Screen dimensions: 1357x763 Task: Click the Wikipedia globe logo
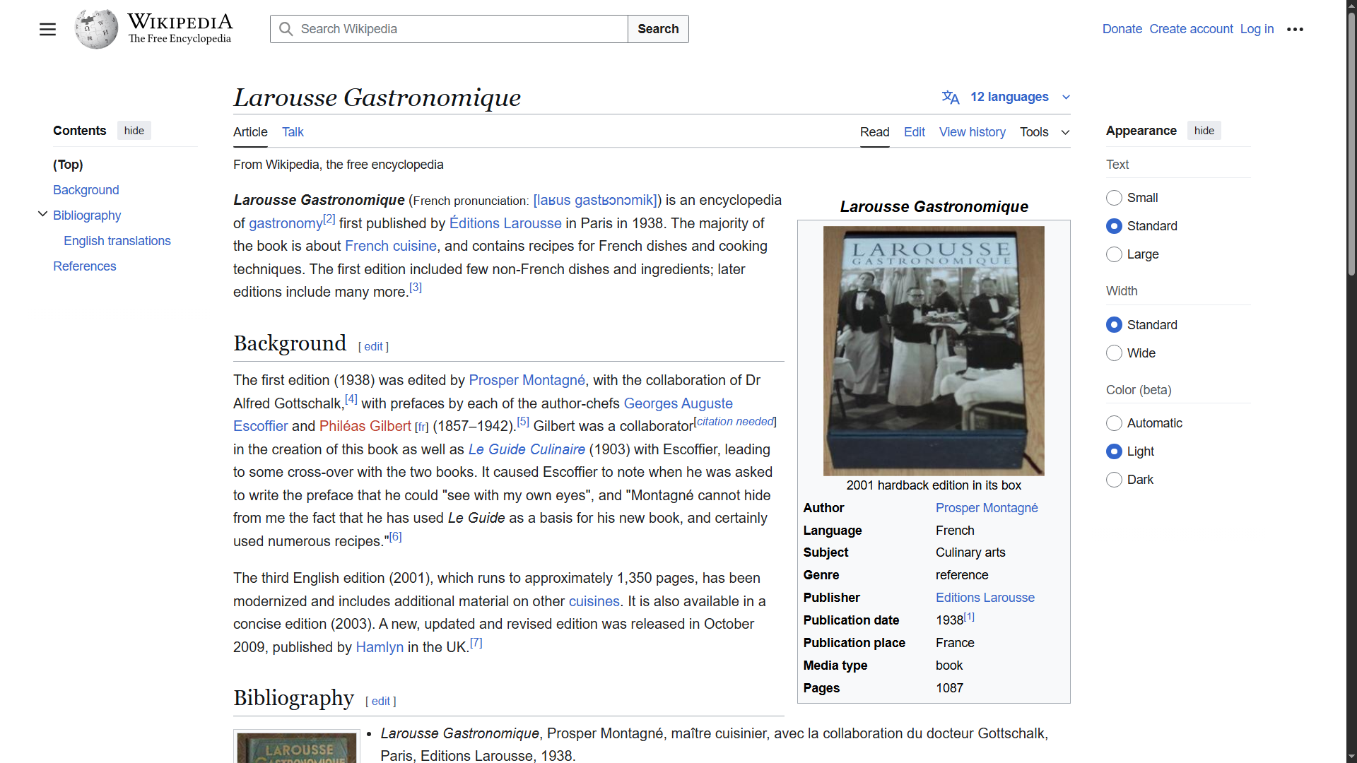96,29
